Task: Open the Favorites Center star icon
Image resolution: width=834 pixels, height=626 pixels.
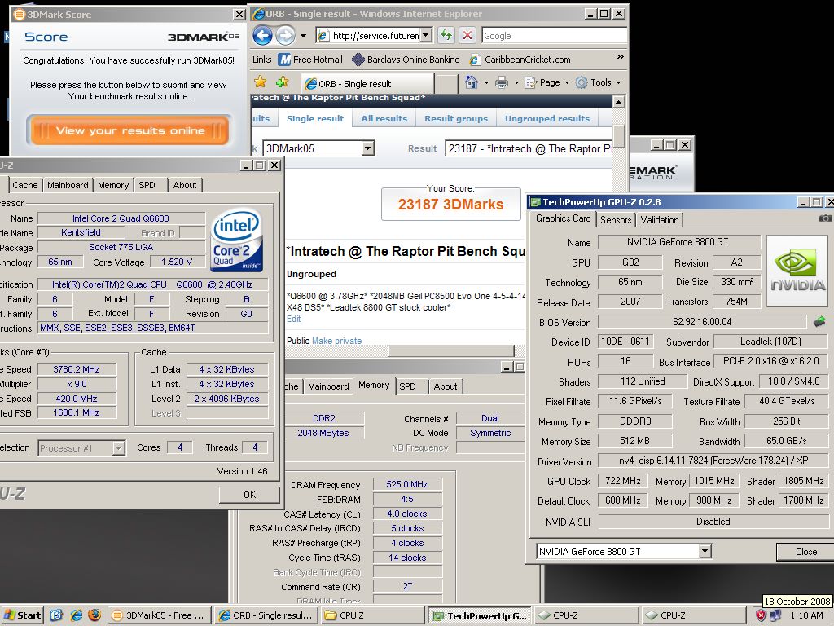Action: tap(260, 82)
